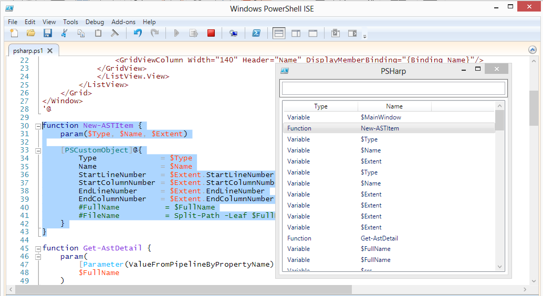Open the Edit menu
The image size is (543, 296).
point(30,22)
